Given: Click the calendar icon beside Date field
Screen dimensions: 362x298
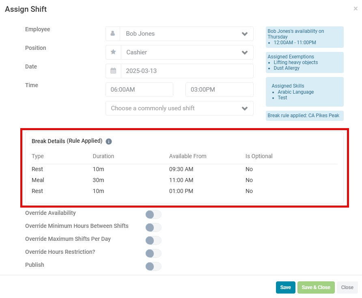Looking at the screenshot, I should tap(113, 71).
